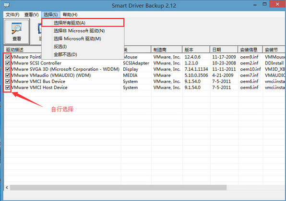Click date cell 10-23-2008
The width and height of the screenshot is (286, 201).
pyautogui.click(x=224, y=63)
